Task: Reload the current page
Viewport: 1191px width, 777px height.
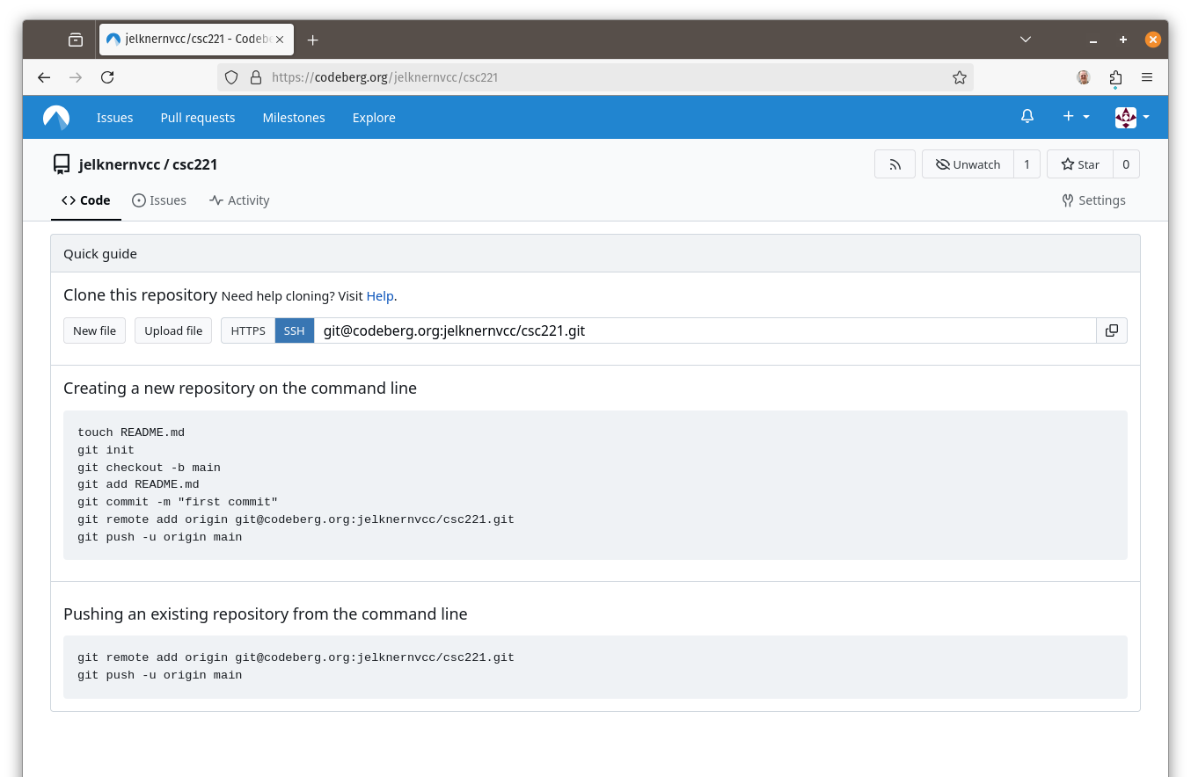Action: pos(107,77)
